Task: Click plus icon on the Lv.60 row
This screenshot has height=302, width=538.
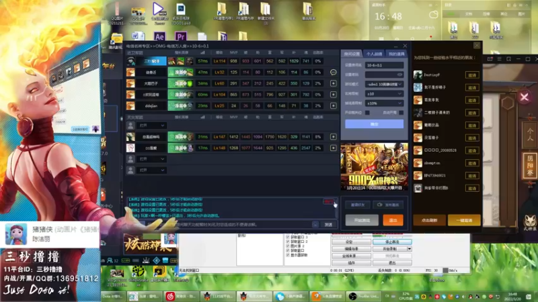Action: point(333,83)
